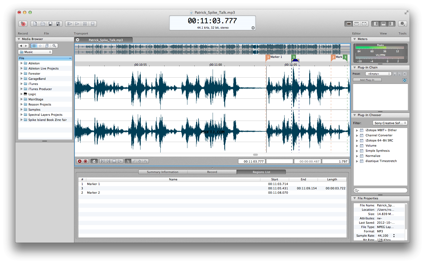Open the Preset dropdown showing <Empty>
Viewport: 425px width, 264px height.
(378, 74)
